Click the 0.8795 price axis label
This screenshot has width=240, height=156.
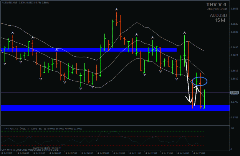234,102
